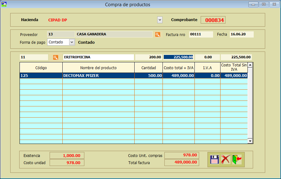Click the Nombre del producto column header
Screen dimensions: 281x179
point(98,68)
